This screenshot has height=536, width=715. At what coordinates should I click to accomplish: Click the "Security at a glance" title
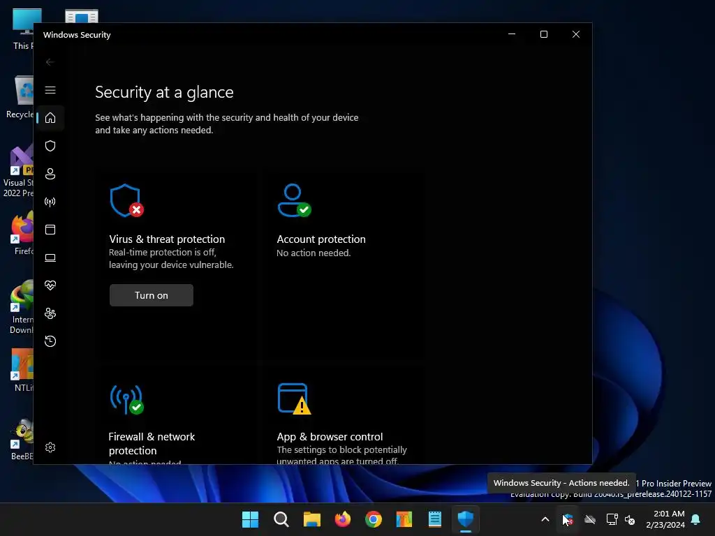point(164,93)
